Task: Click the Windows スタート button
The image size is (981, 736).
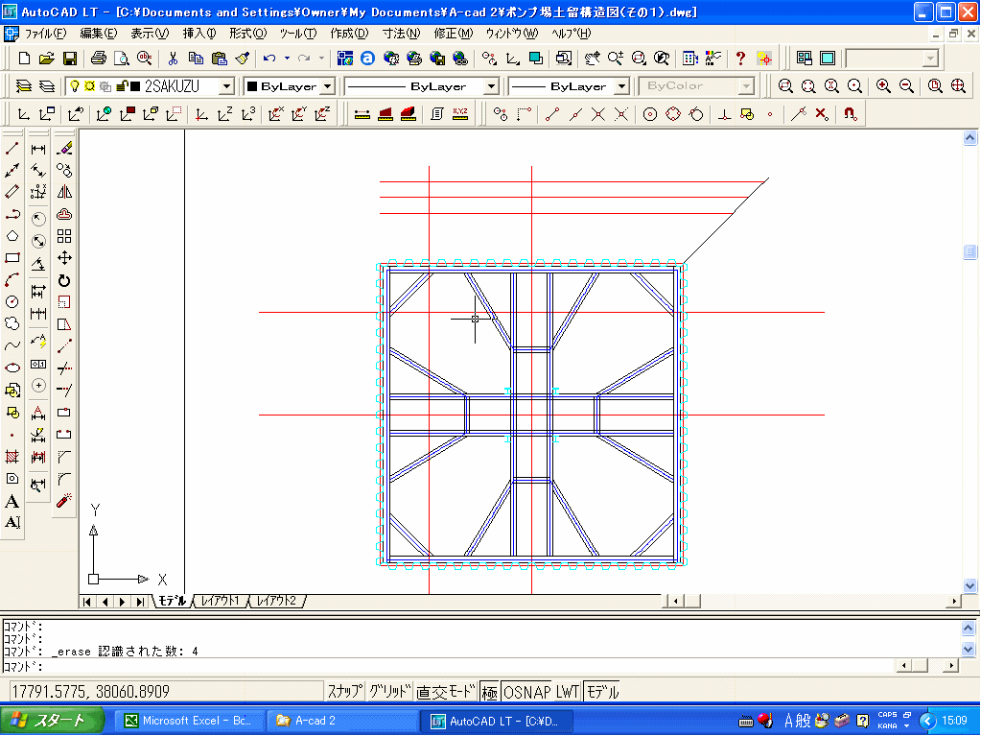Action: [x=53, y=721]
